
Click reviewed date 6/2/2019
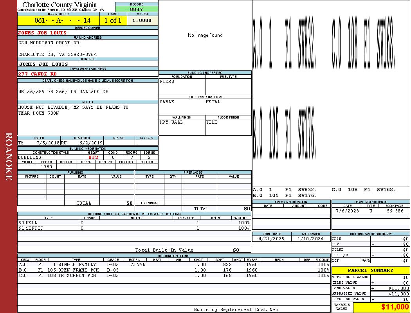click(92, 143)
